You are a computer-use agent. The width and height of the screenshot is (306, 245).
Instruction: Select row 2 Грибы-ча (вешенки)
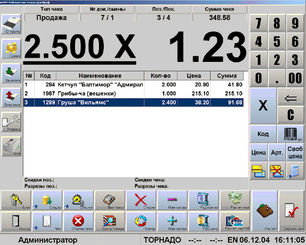click(x=133, y=94)
